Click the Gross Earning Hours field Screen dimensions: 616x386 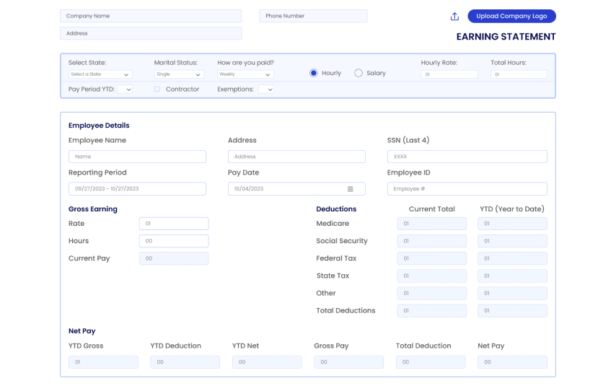coord(174,241)
